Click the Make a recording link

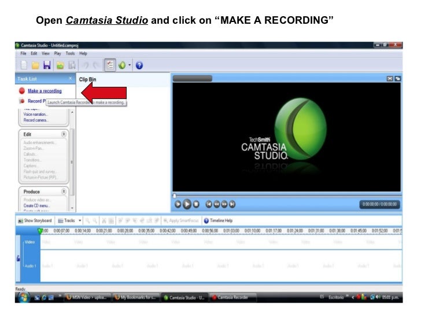point(45,91)
